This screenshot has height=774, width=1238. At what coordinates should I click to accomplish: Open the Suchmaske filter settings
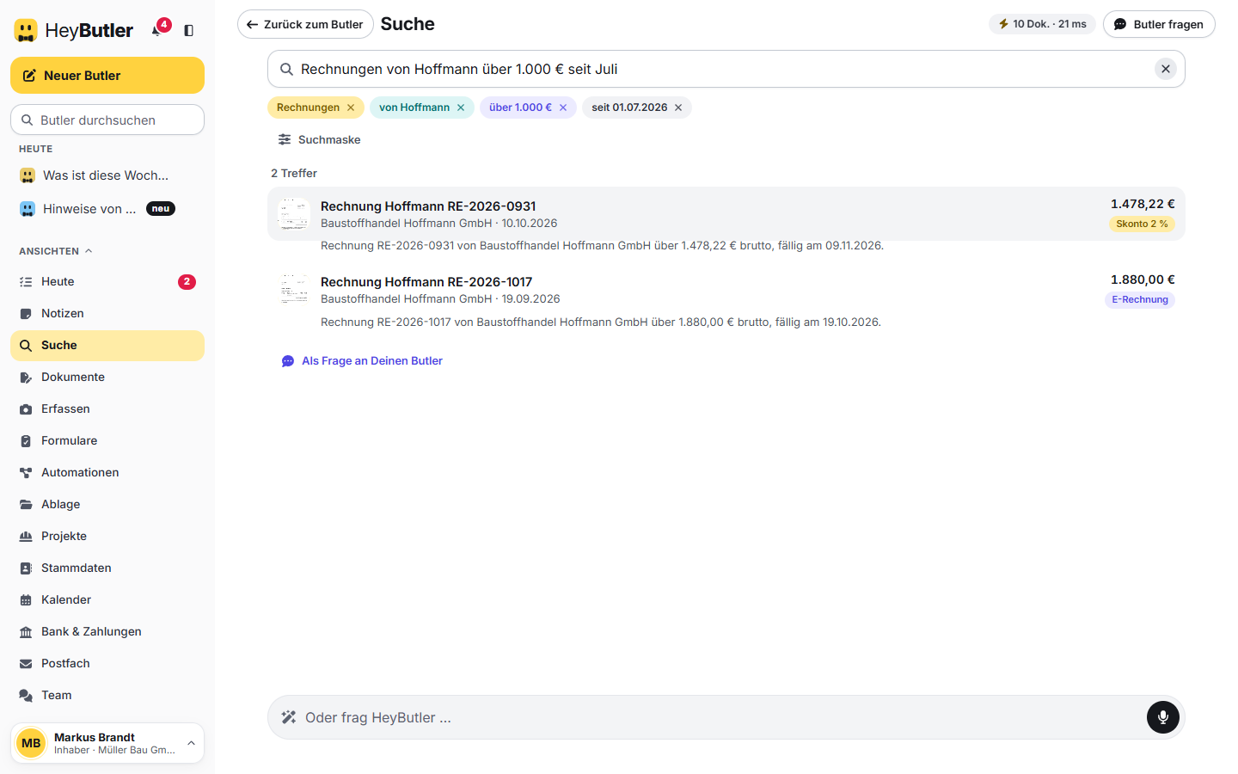(319, 139)
